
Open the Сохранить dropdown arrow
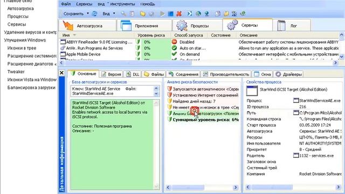(88, 13)
